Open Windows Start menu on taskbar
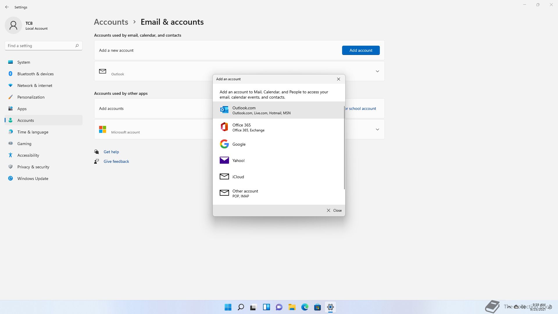558x314 pixels. 228,307
